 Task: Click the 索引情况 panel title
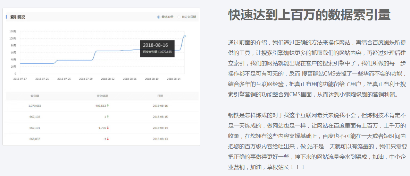click(17, 17)
